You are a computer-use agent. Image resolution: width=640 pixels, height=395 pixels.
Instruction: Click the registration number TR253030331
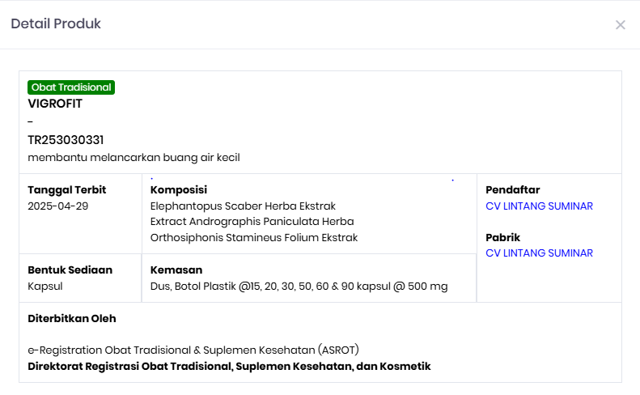[66, 140]
